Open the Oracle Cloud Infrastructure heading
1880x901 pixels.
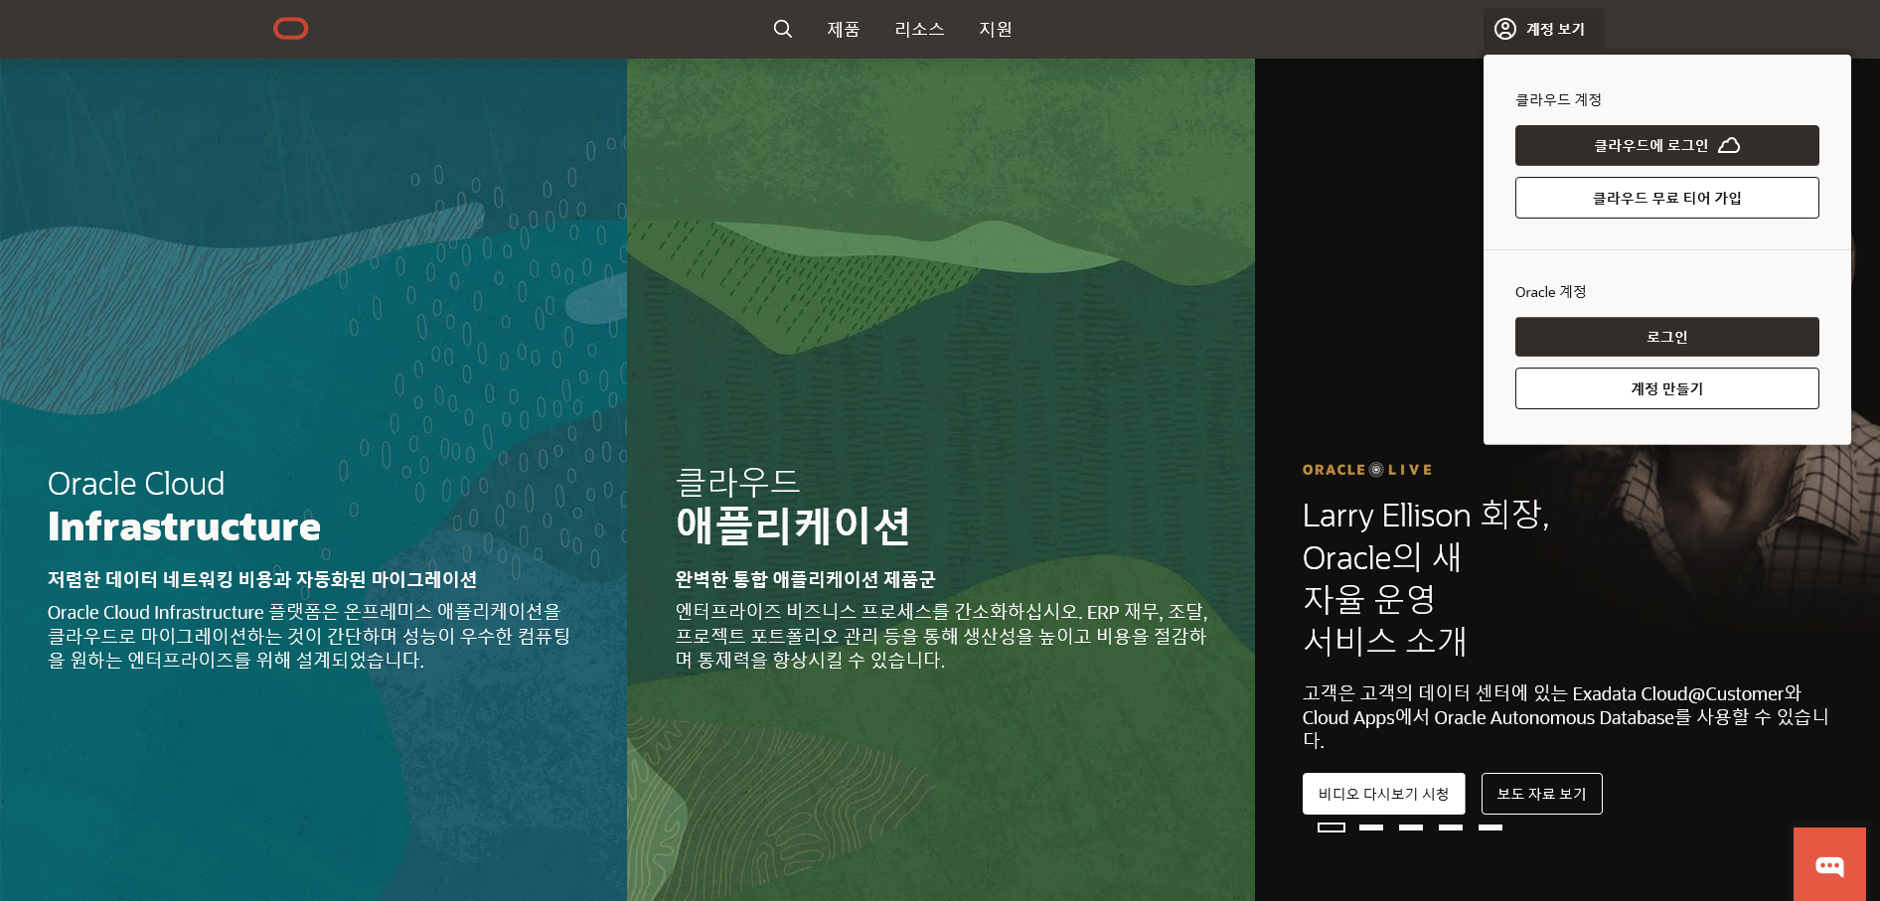[184, 506]
